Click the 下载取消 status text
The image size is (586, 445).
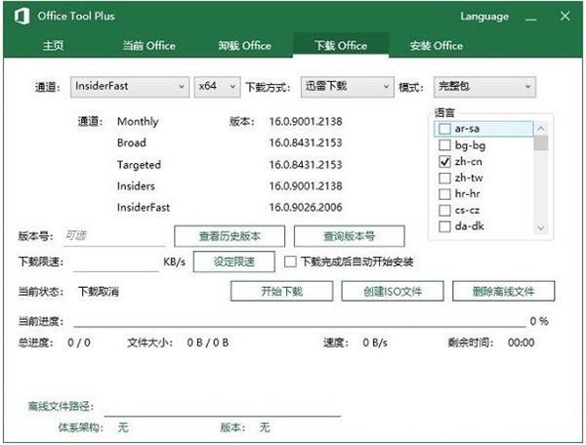[x=99, y=291]
